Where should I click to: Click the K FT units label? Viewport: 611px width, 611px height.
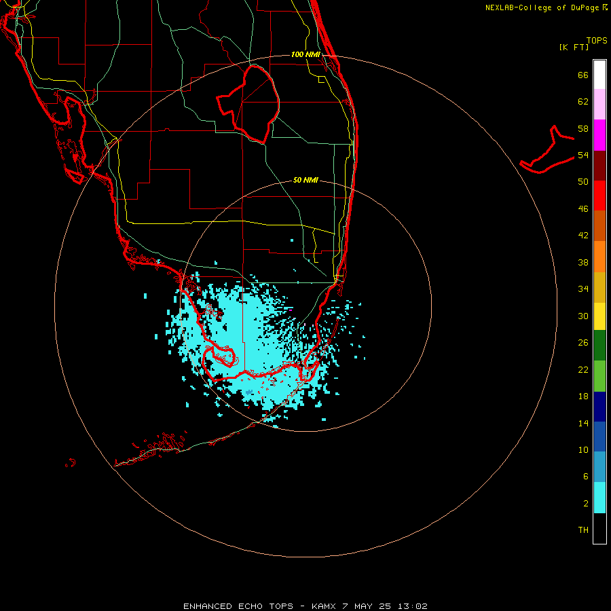pyautogui.click(x=574, y=48)
